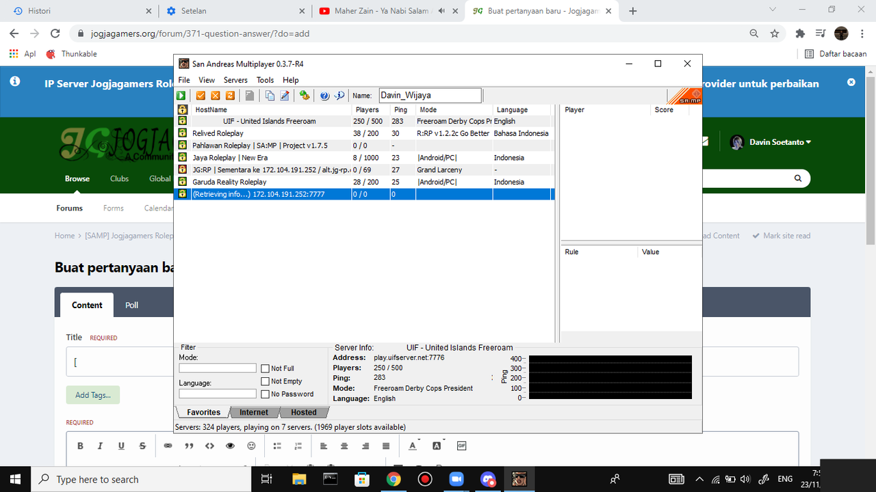Viewport: 876px width, 492px height.
Task: Click the Mode filter input field
Action: [218, 368]
